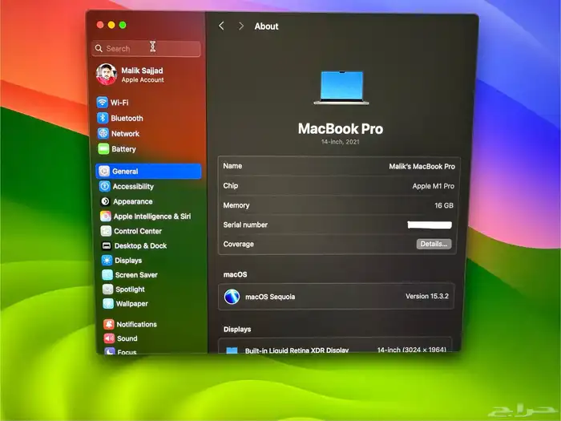Click the macOS Sequoia logo icon
The width and height of the screenshot is (561, 421).
(x=232, y=297)
